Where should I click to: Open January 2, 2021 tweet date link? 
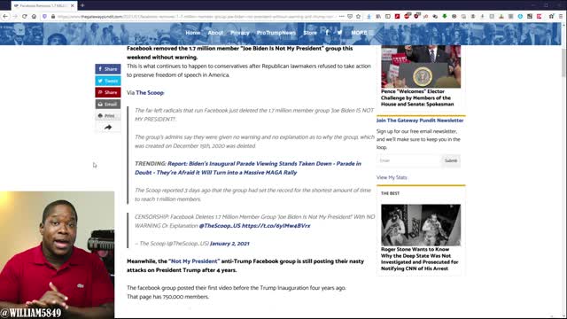[229, 244]
